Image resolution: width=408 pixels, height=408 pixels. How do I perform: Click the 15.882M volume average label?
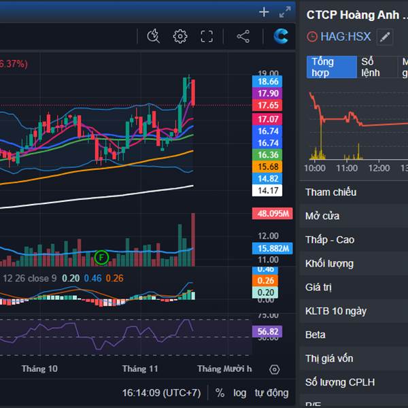pyautogui.click(x=273, y=248)
